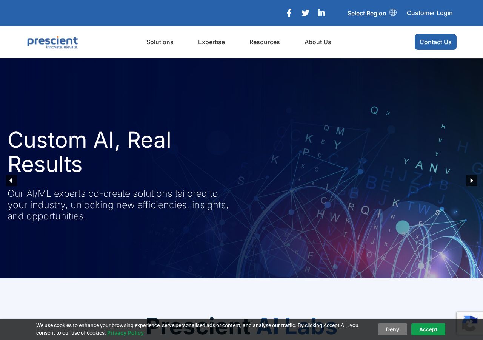Viewport: 483px width, 340px height.
Task: Click the 'Our AI/ML experts co-create' paragraph
Action: pos(118,205)
